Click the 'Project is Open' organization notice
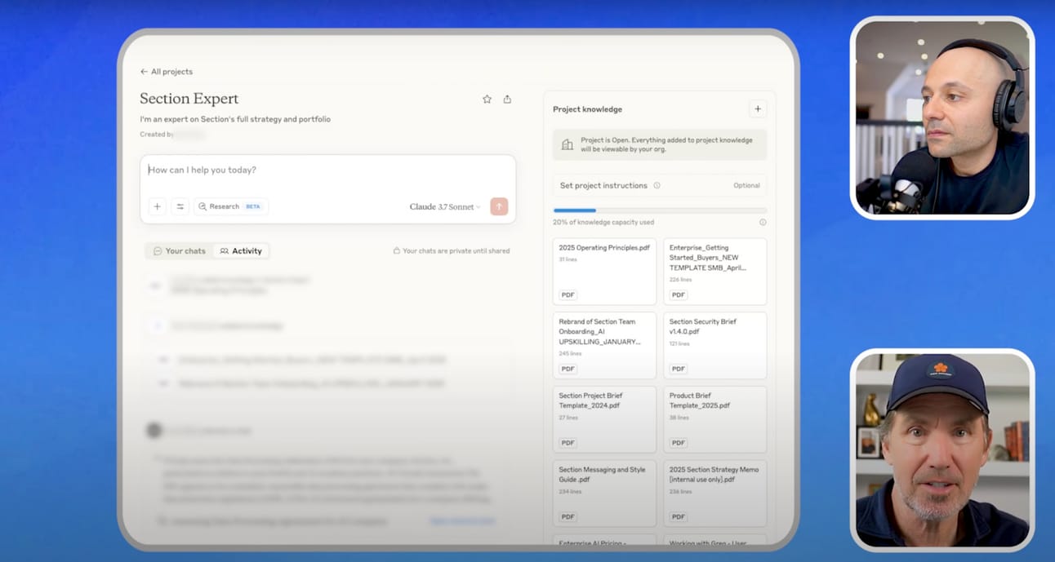Screen dimensions: 1055x562 pyautogui.click(x=660, y=144)
